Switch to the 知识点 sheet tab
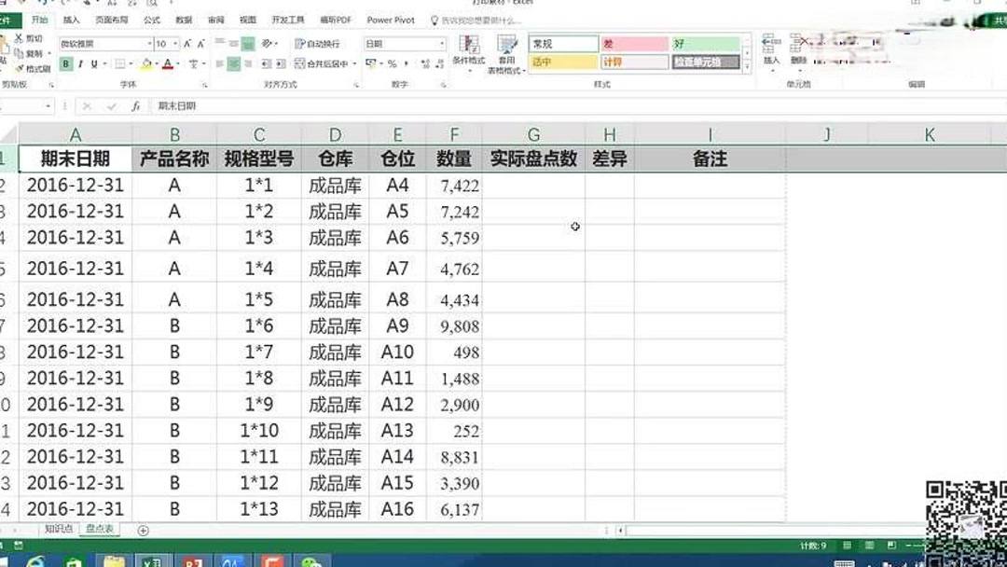 pos(58,527)
